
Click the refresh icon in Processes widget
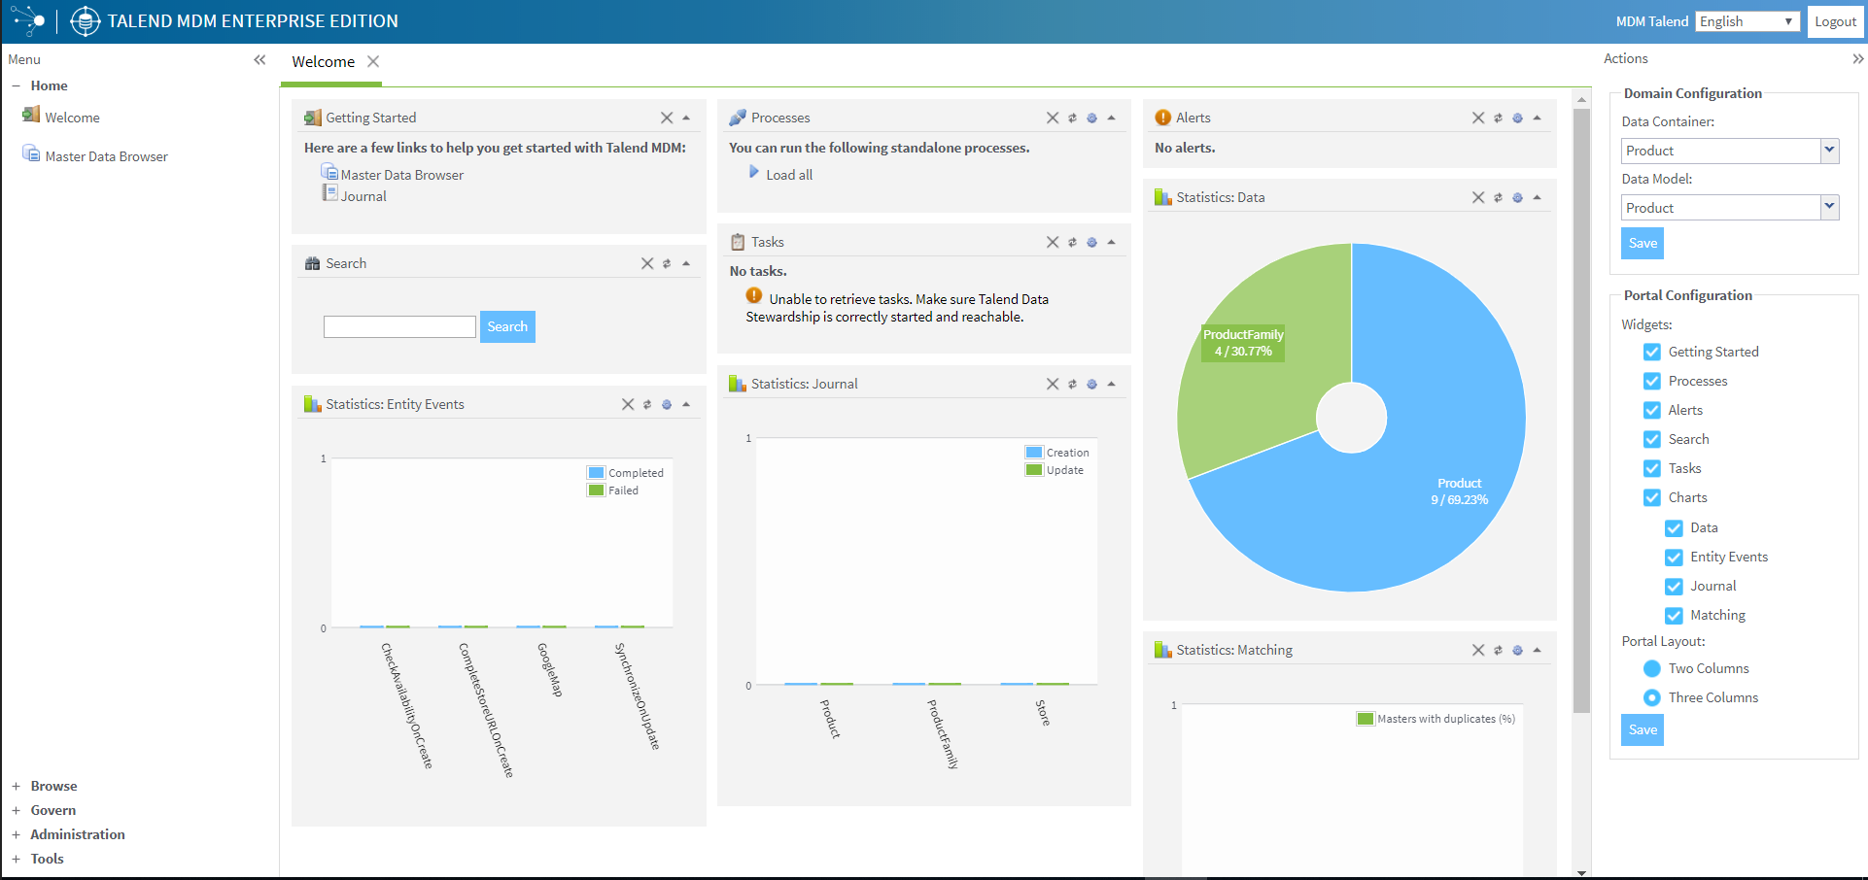(1072, 118)
